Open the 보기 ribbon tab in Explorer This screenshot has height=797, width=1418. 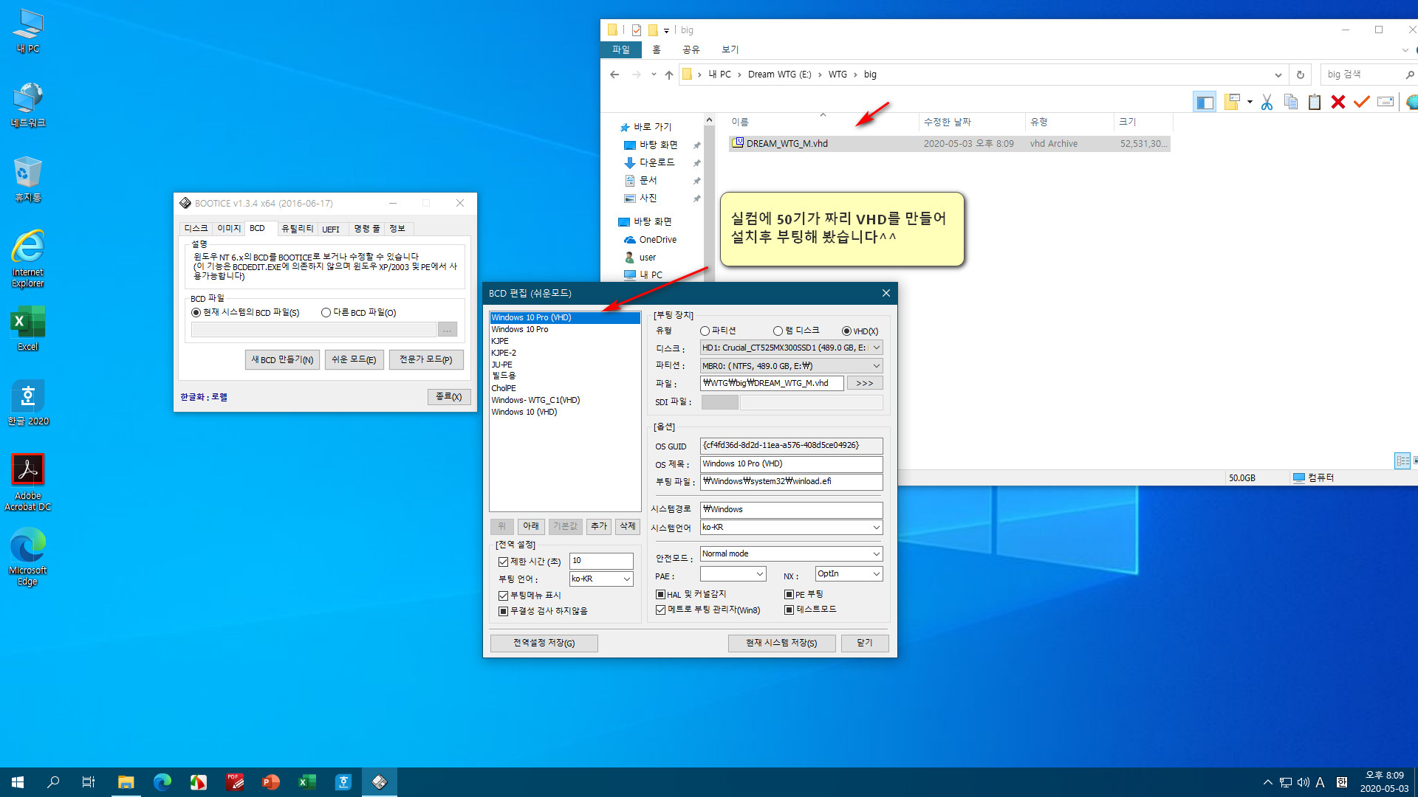pos(730,49)
